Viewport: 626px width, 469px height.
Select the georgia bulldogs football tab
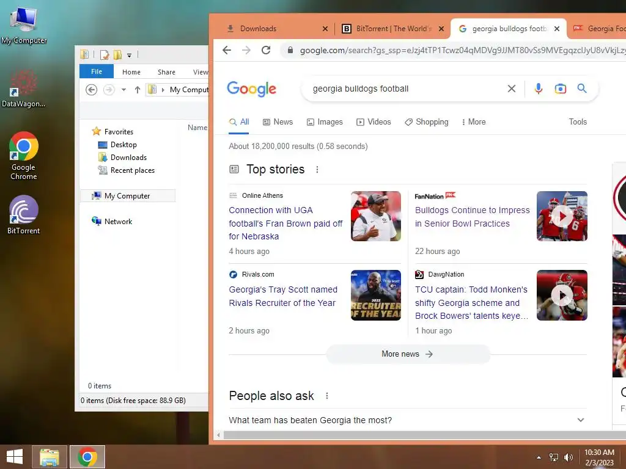(x=508, y=29)
